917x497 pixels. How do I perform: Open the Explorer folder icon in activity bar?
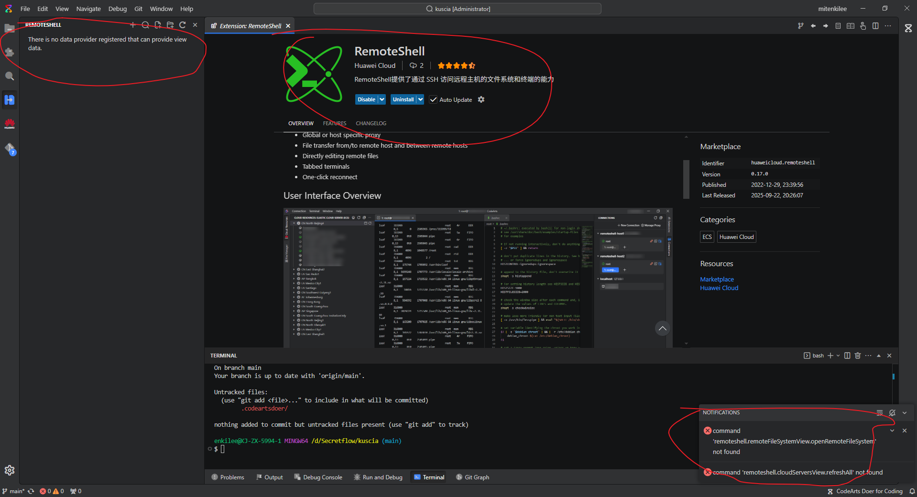10,28
